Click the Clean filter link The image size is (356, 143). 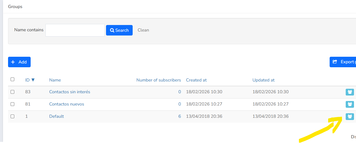[x=143, y=30]
